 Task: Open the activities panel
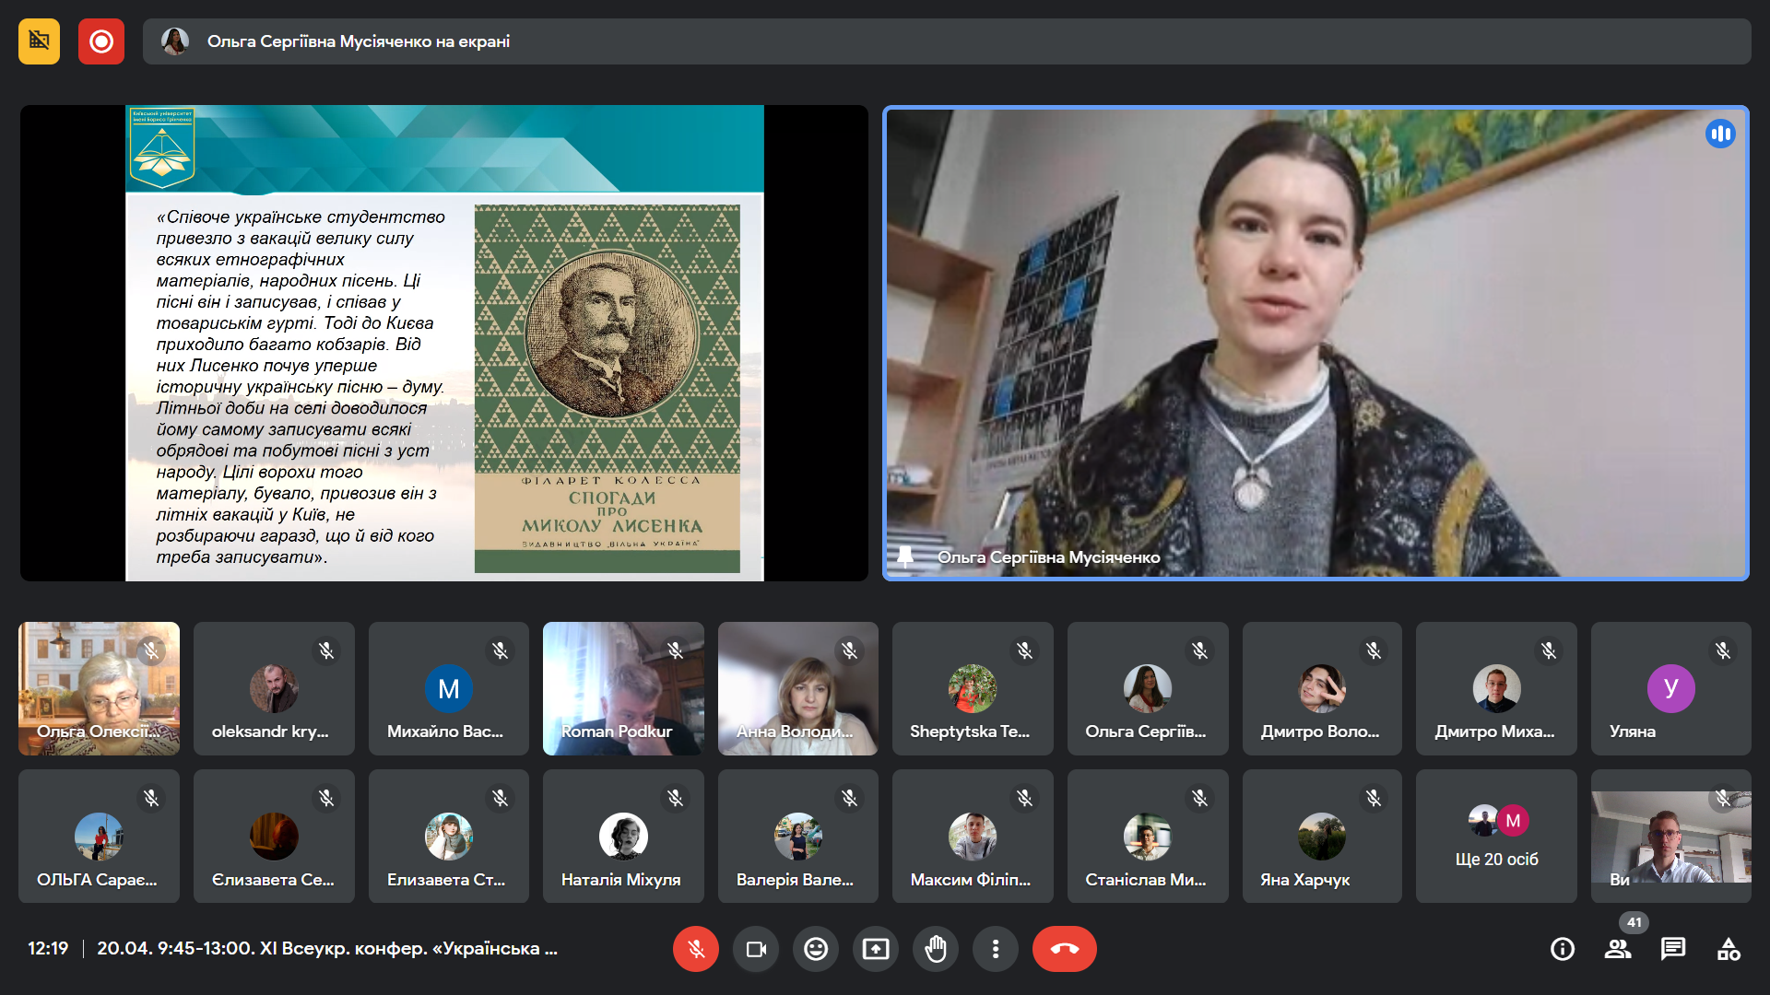pos(1728,949)
